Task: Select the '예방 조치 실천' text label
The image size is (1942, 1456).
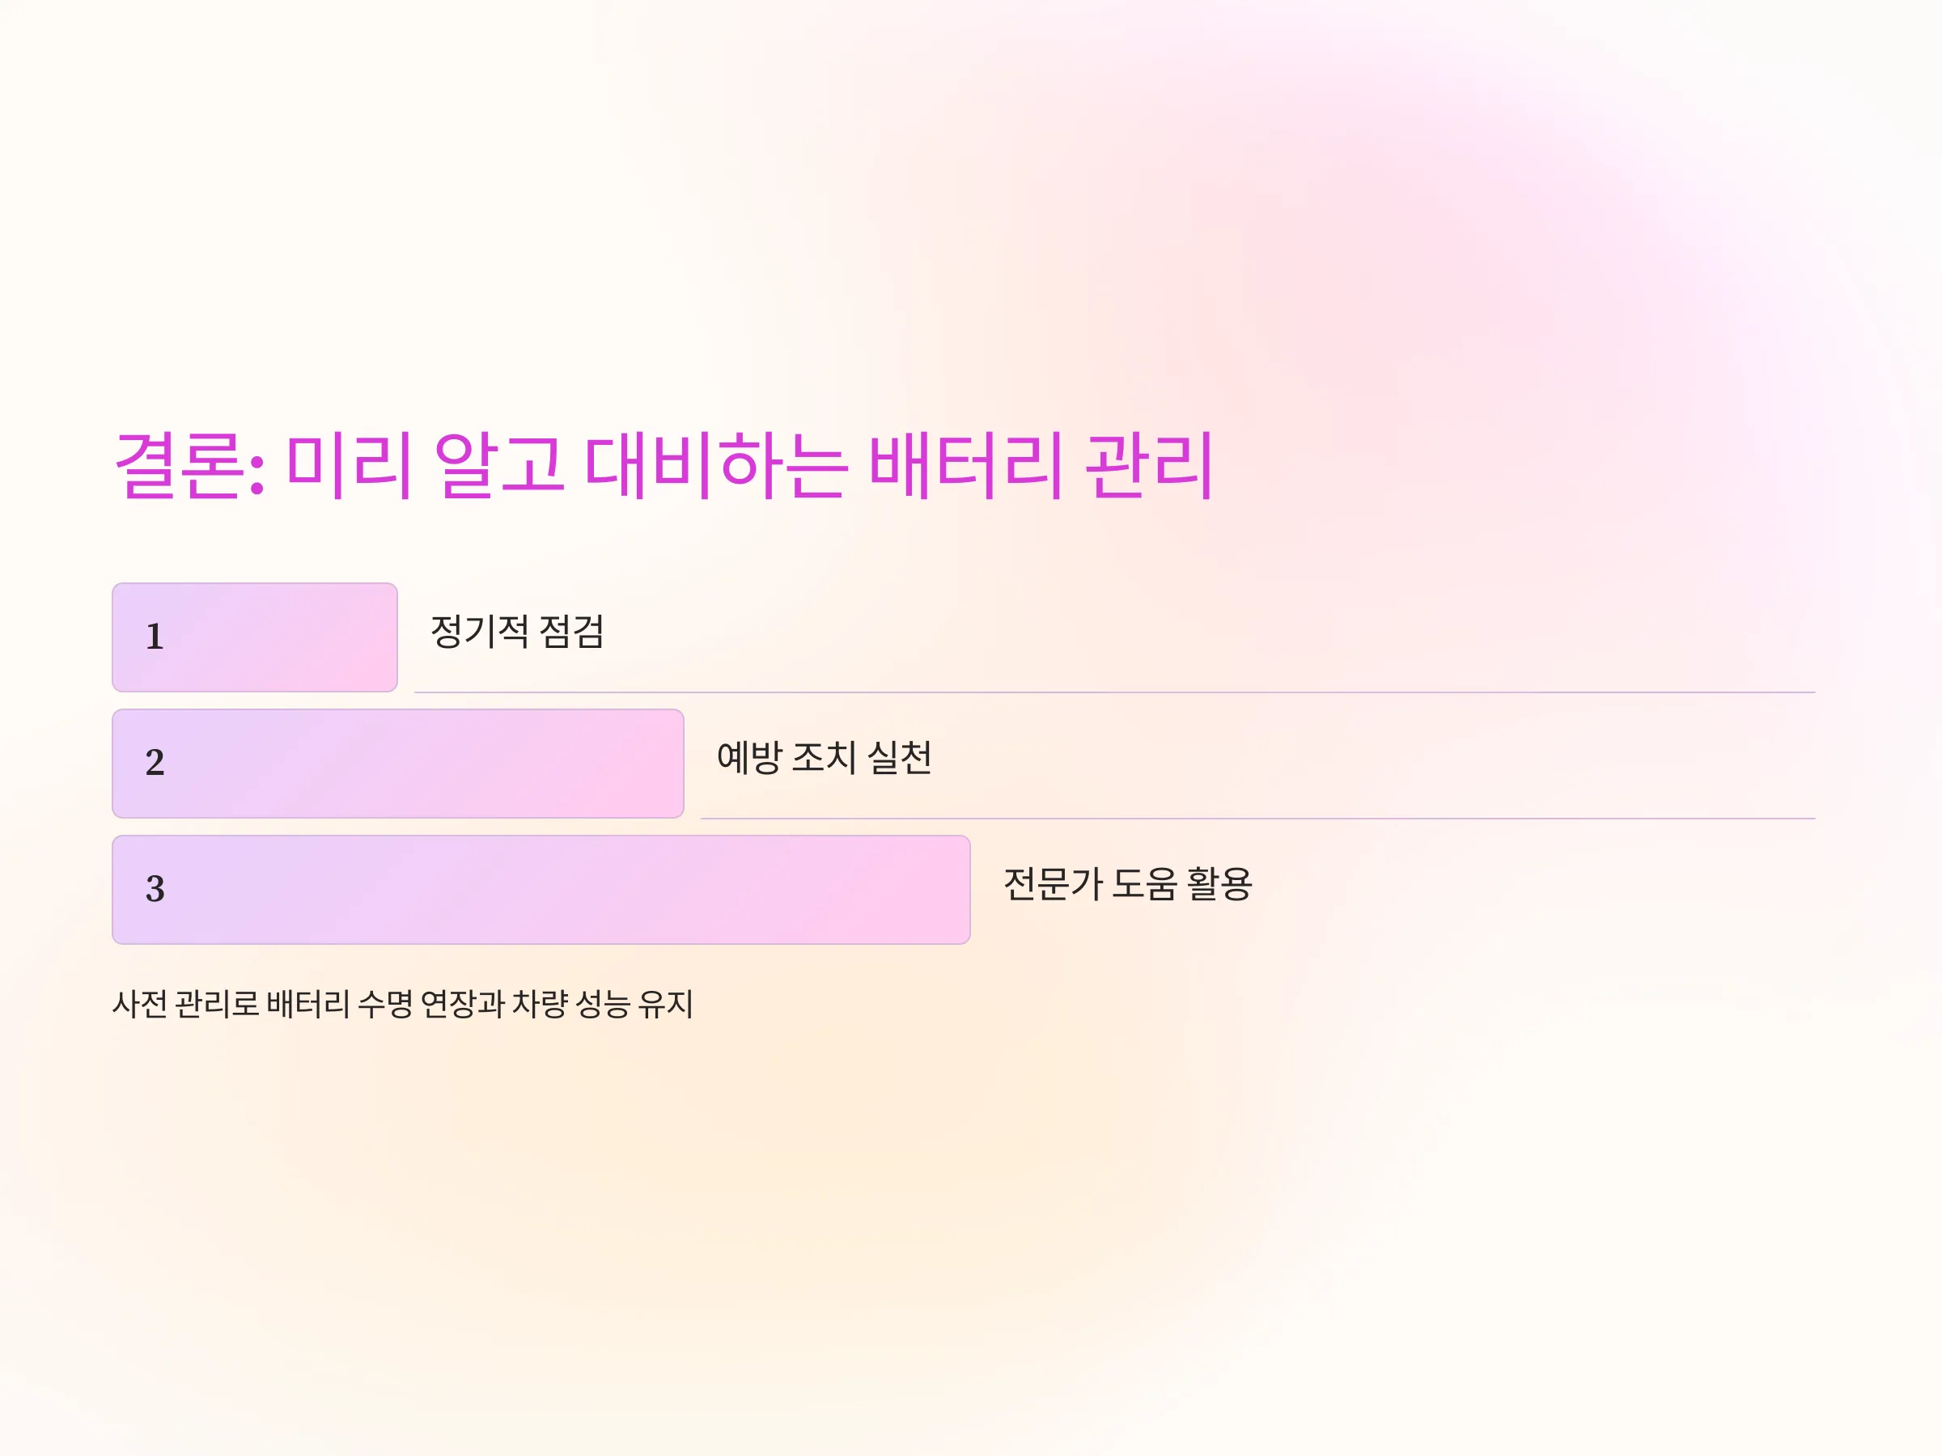Action: 825,757
